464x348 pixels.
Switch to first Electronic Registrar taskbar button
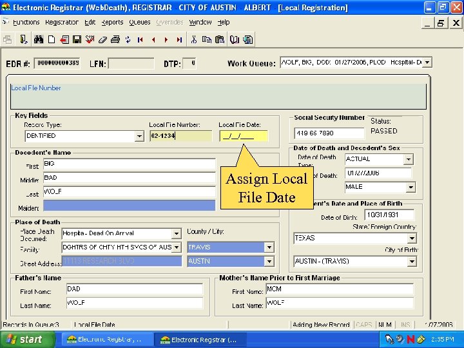(x=106, y=340)
